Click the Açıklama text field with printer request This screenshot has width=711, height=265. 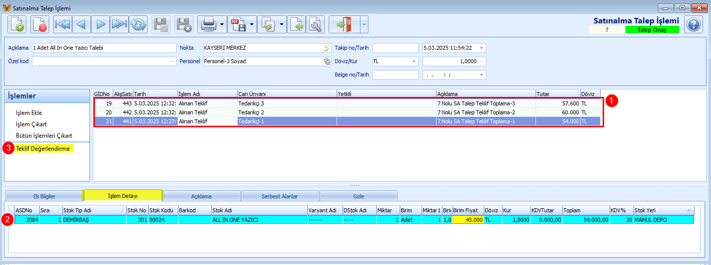coord(104,48)
